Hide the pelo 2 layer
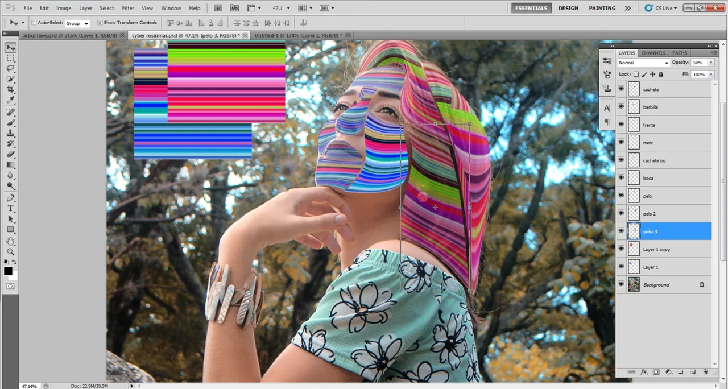The width and height of the screenshot is (728, 389). point(621,214)
